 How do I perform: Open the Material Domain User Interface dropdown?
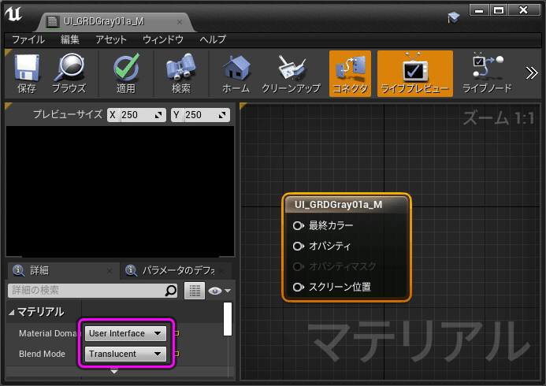coord(125,333)
